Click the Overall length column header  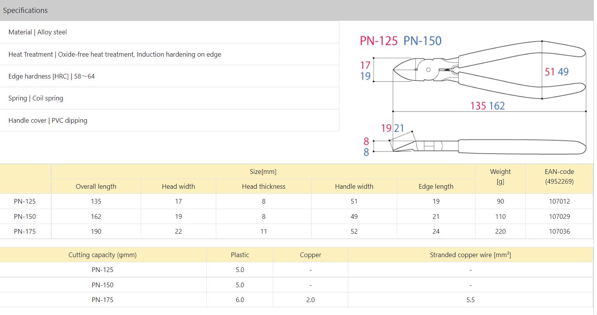coord(96,186)
